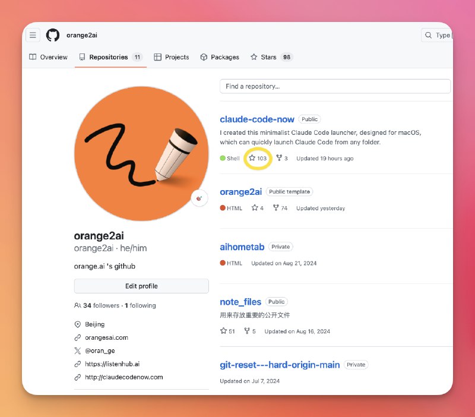
Task: Click 'Updated on Aug 16, 2024' text
Action: (x=297, y=331)
